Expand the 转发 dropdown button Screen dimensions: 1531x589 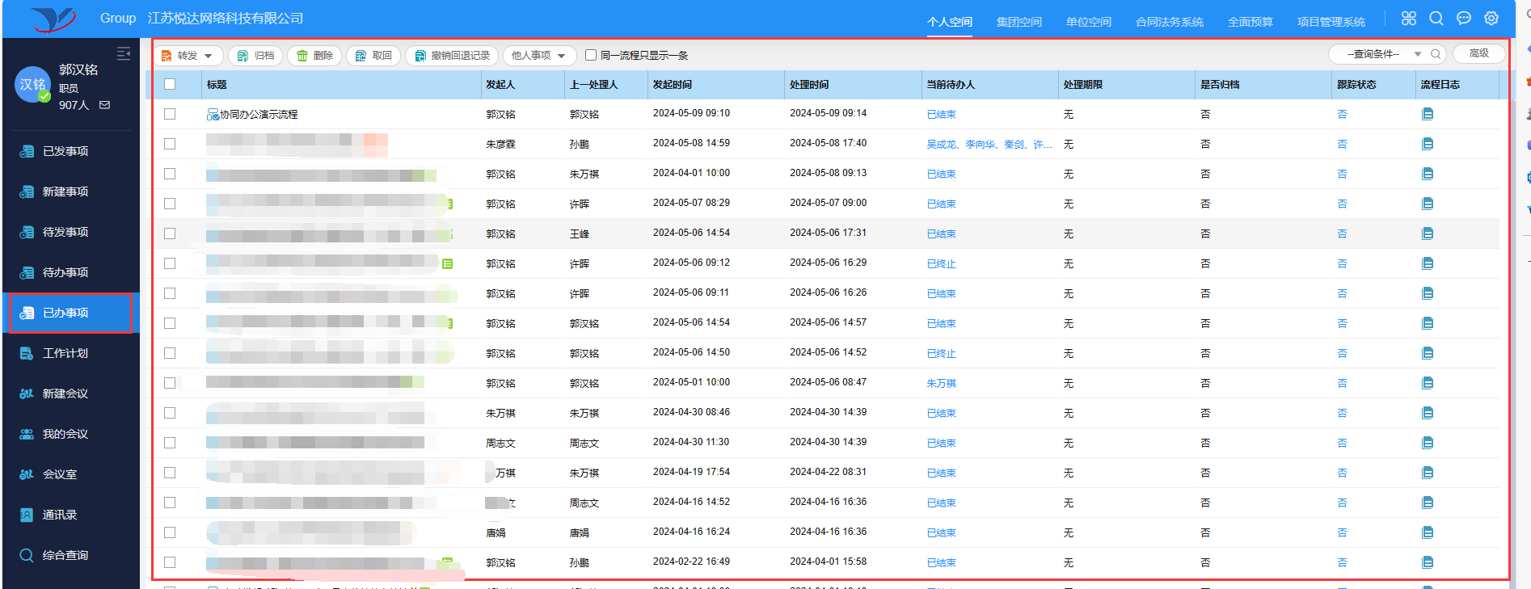click(188, 56)
